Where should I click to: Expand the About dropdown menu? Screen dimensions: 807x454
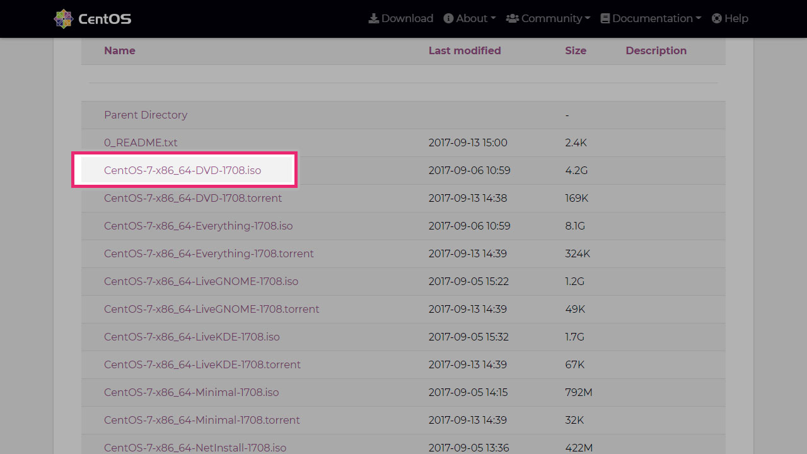(470, 18)
